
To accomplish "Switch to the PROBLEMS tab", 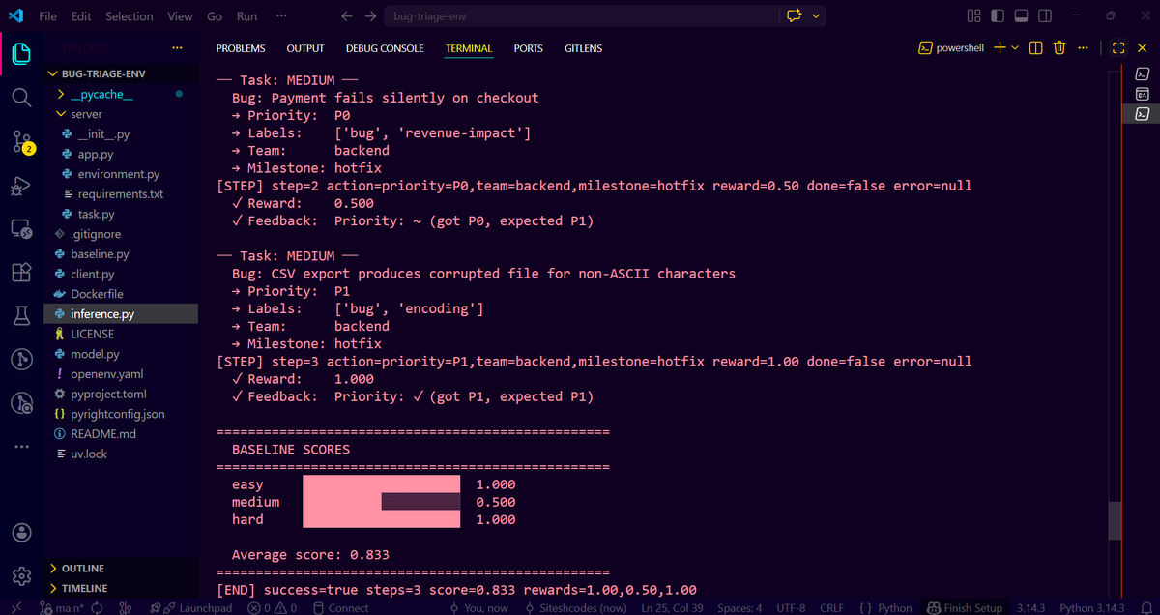I will (x=241, y=48).
